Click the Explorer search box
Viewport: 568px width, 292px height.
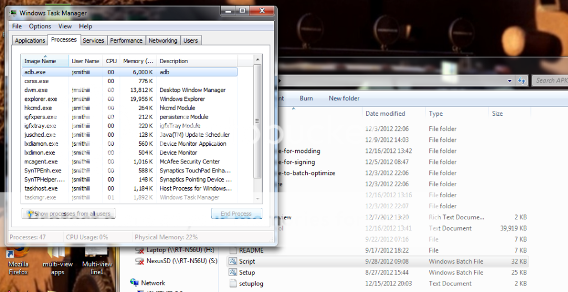coord(550,81)
